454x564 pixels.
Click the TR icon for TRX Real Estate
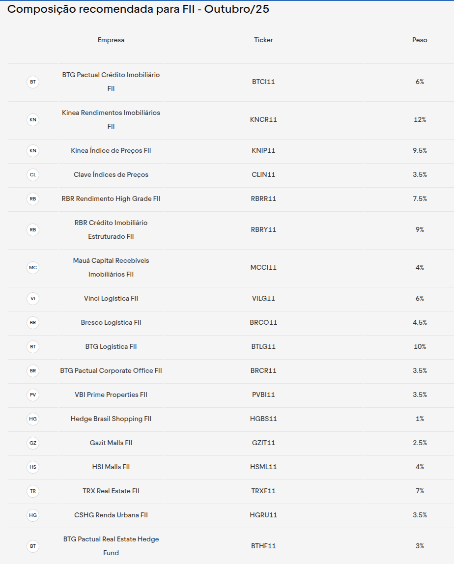tap(33, 491)
